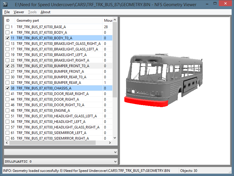Open the Viewer menu

point(19,12)
